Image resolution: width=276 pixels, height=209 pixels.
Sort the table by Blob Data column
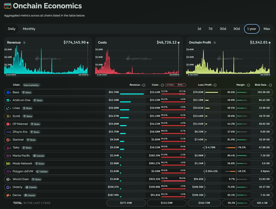click(x=260, y=85)
